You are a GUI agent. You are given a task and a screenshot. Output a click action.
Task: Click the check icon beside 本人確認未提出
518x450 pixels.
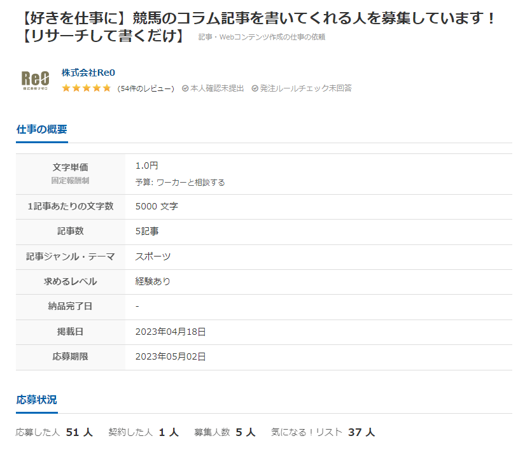pos(185,88)
